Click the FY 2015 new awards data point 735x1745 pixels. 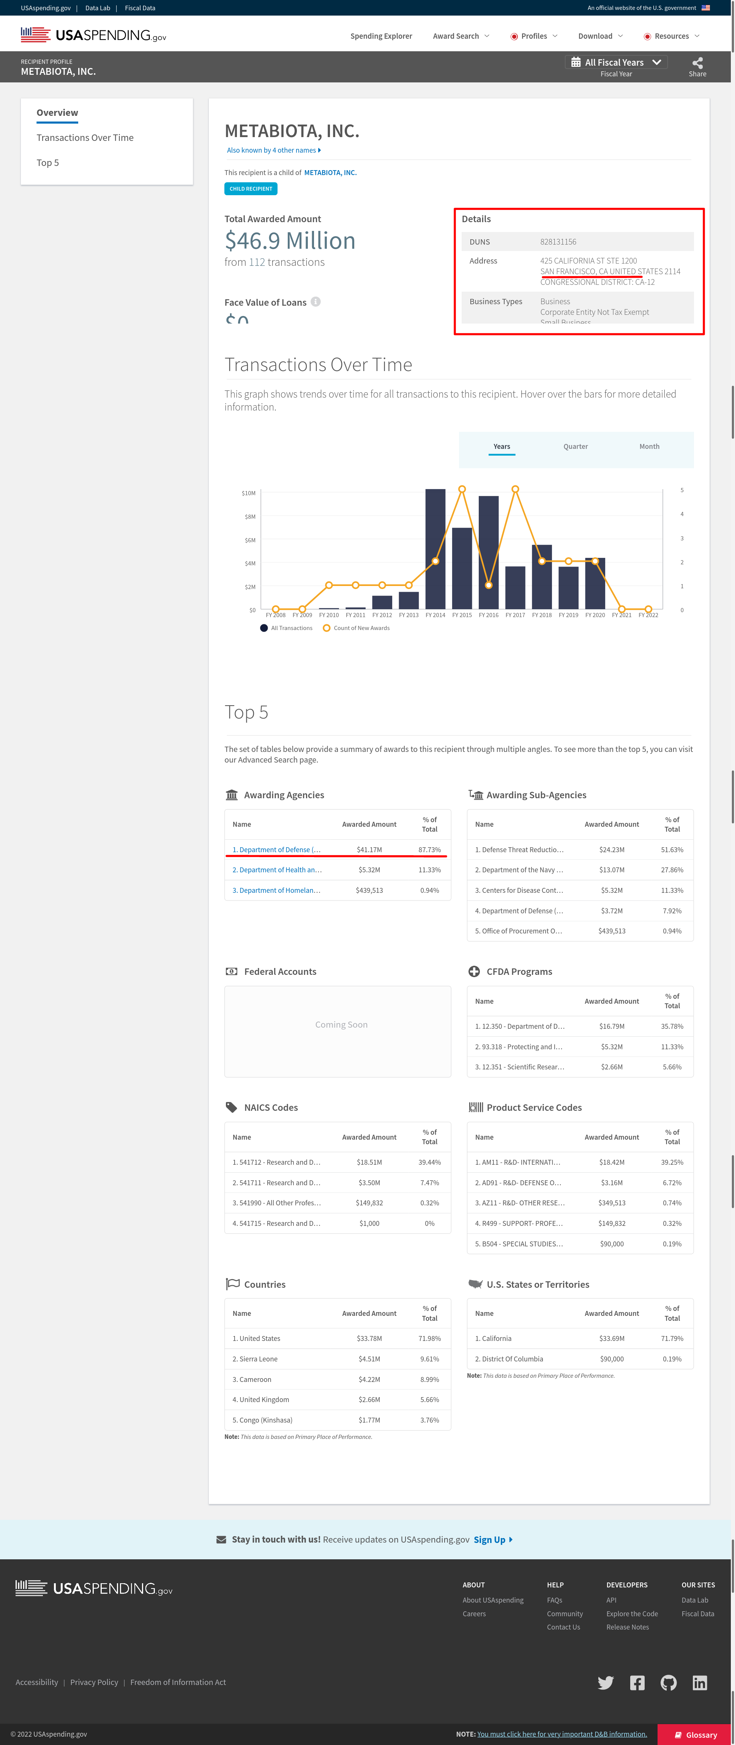462,488
